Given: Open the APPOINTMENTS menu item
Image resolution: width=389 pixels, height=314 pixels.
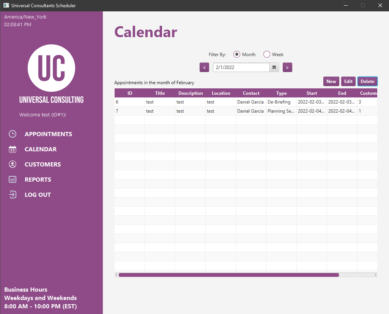Looking at the screenshot, I should 48,134.
